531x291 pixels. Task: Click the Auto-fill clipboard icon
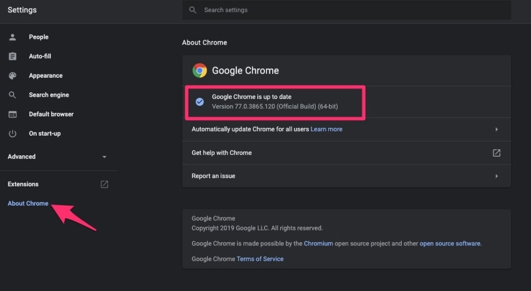tap(12, 56)
